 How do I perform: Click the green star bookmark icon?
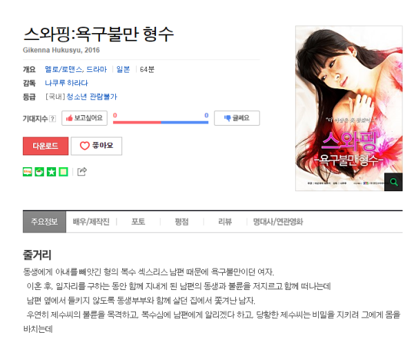coord(51,172)
